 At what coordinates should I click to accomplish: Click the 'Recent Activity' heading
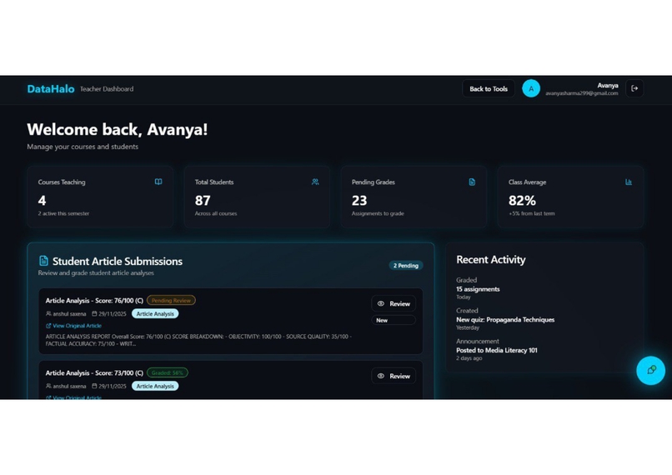pyautogui.click(x=491, y=259)
